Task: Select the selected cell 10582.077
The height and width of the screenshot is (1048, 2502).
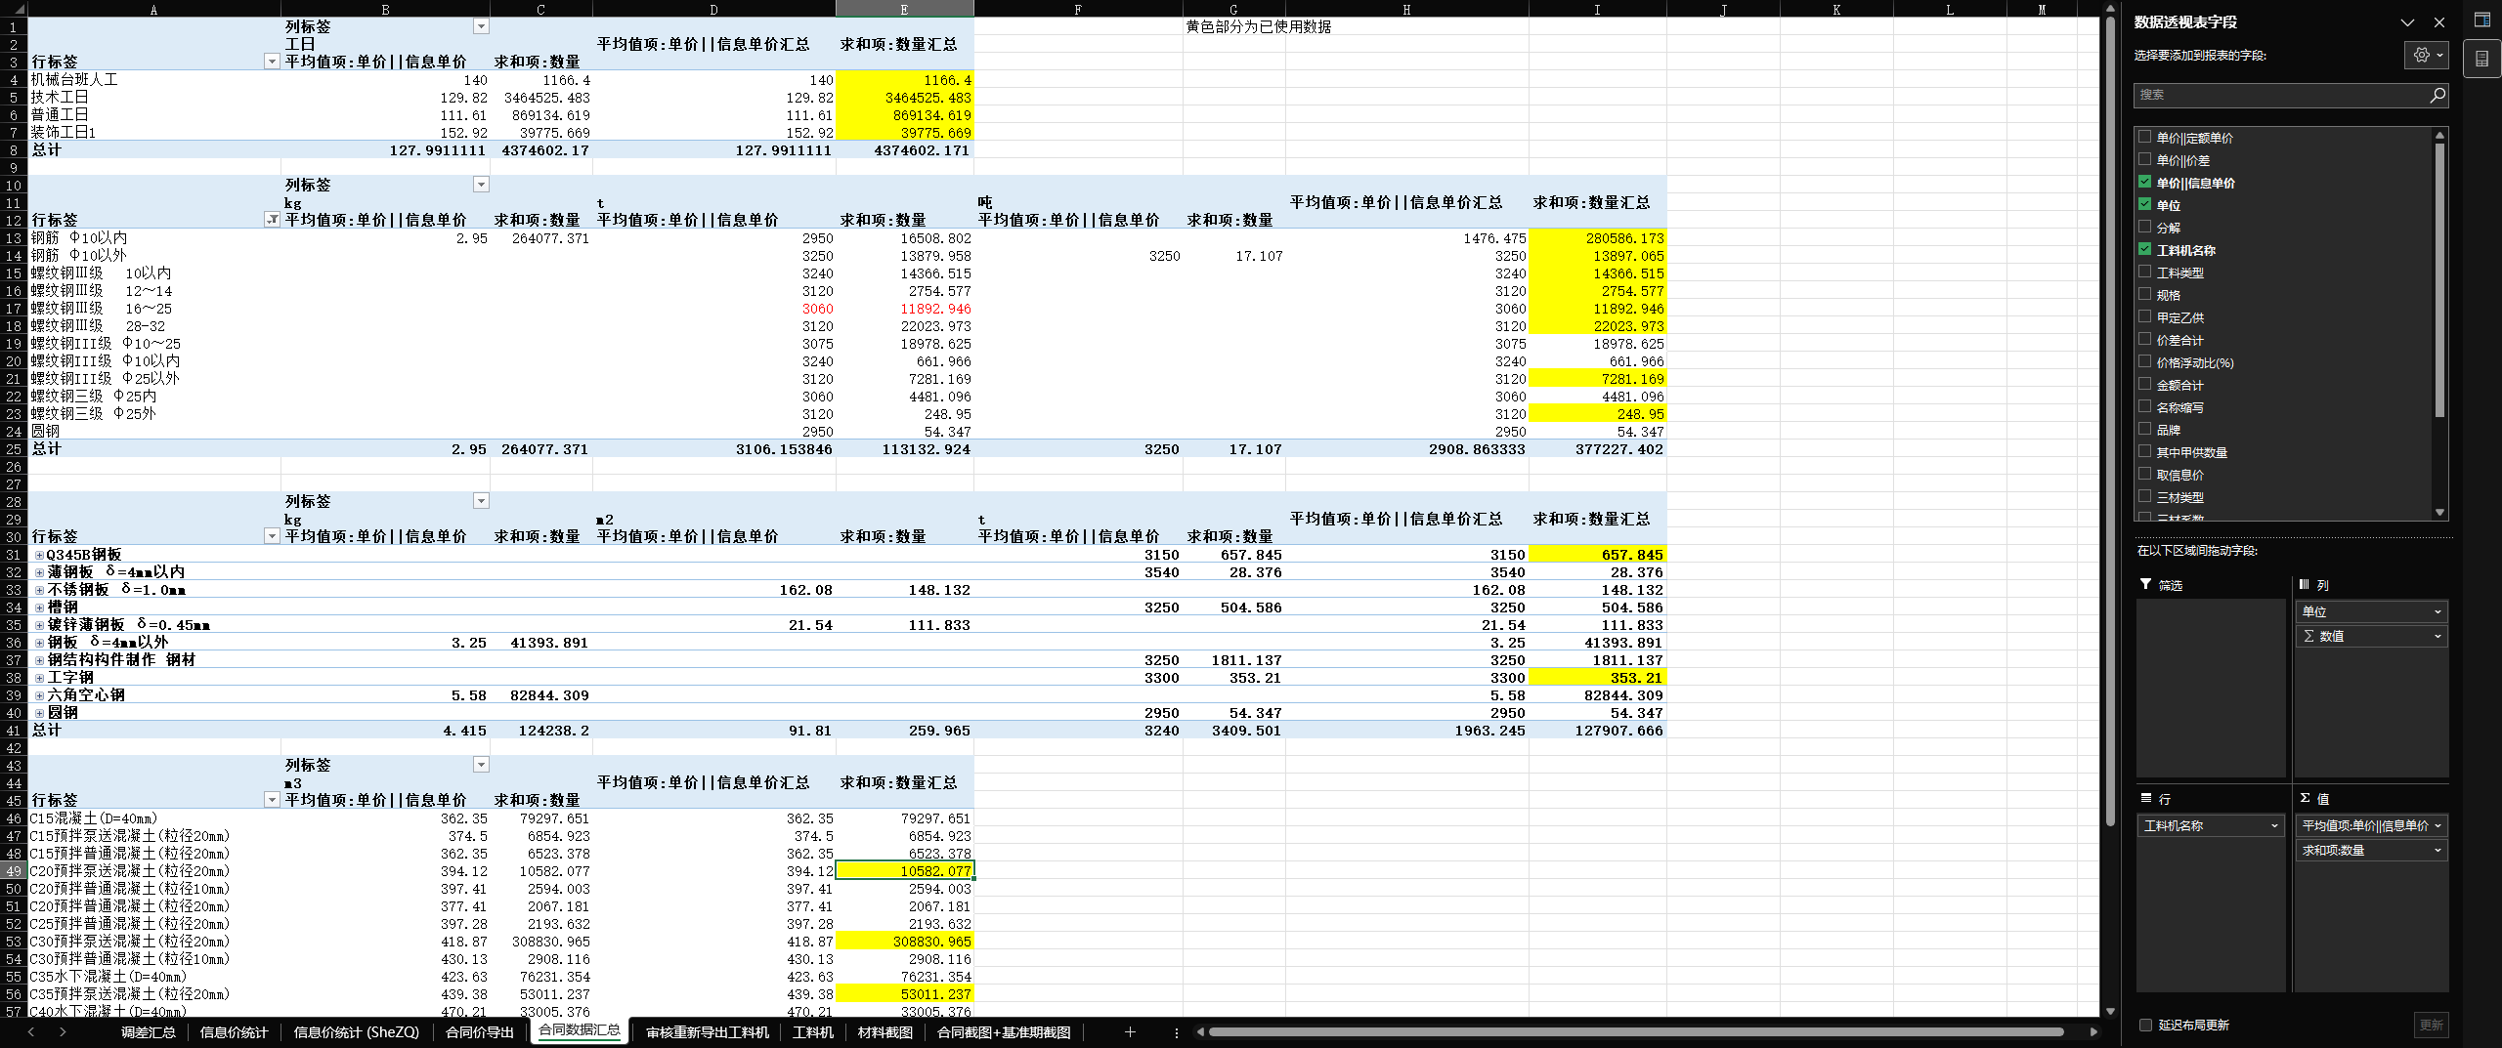Action: (905, 871)
